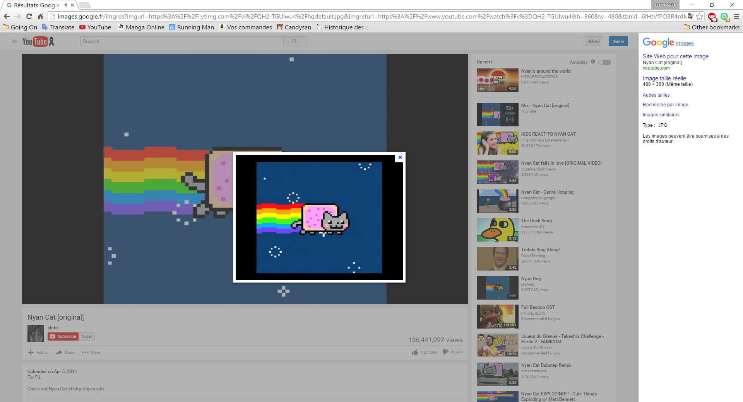Open the YouTube guide menu icon
The image size is (743, 402).
click(14, 41)
